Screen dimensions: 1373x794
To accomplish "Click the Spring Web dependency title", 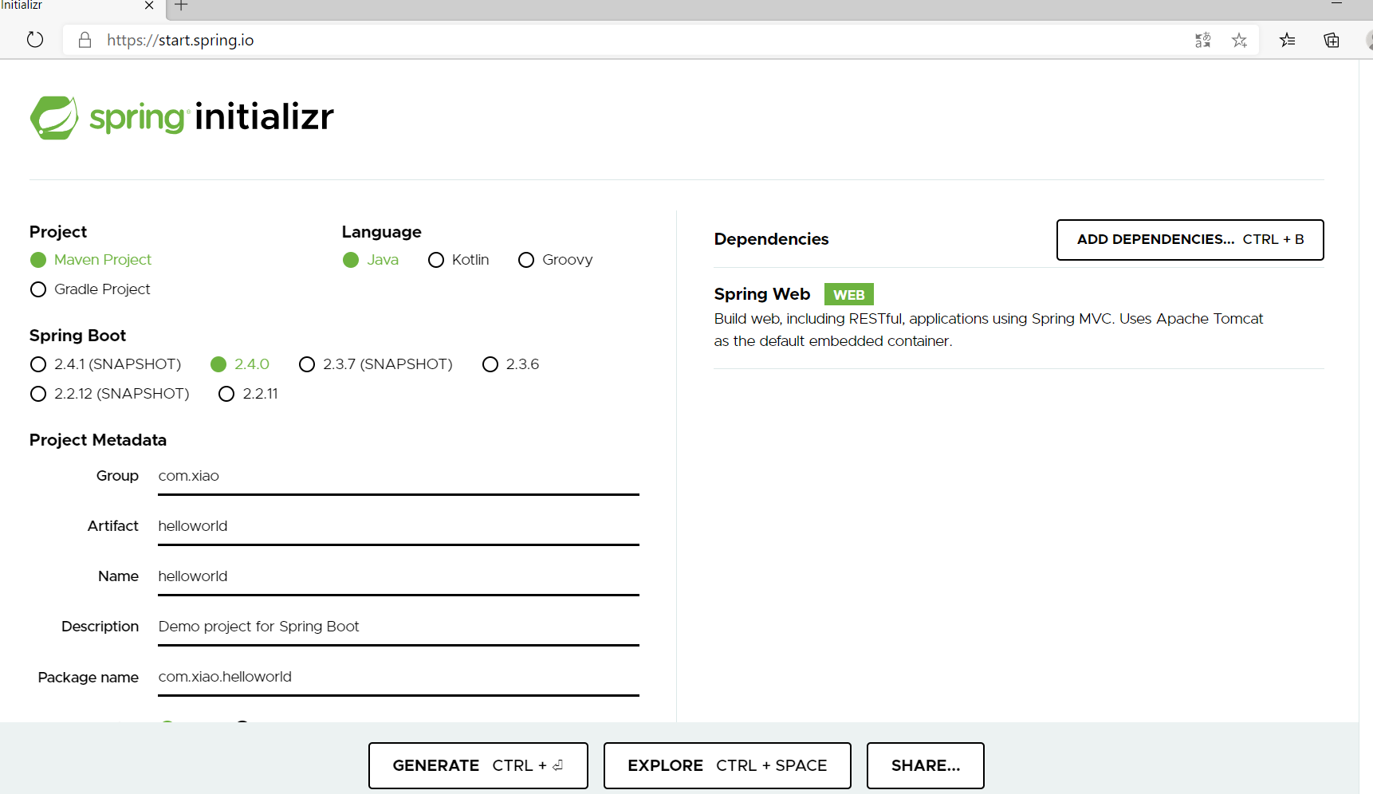I will [x=762, y=294].
